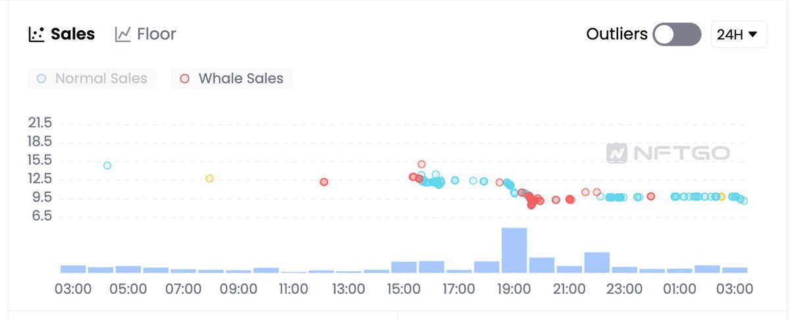
Task: Select the red whale sale dot near 12:00
Action: (324, 182)
